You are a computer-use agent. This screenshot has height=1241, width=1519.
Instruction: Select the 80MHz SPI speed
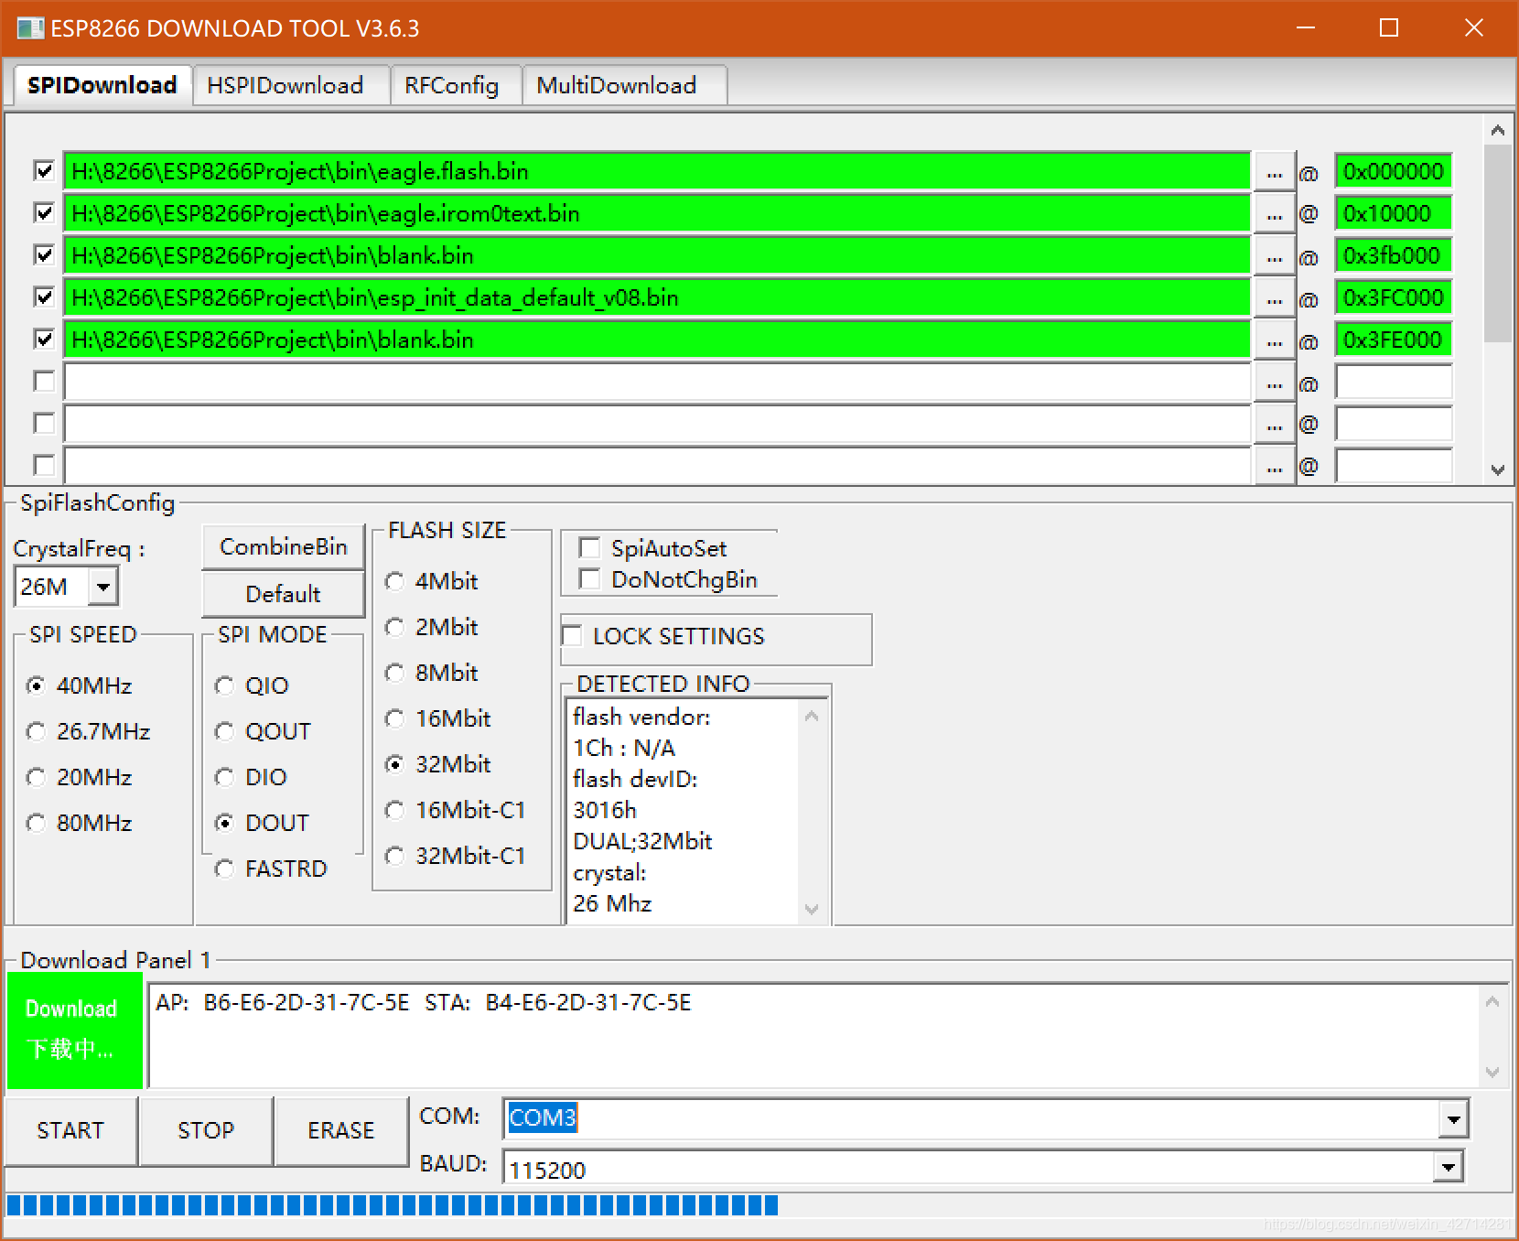coord(36,823)
